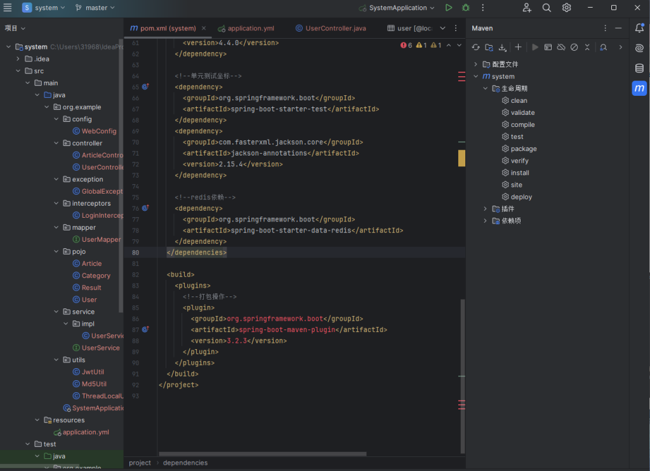Viewport: 650px width, 471px height.
Task: Open the master branch dropdown
Action: pos(95,8)
